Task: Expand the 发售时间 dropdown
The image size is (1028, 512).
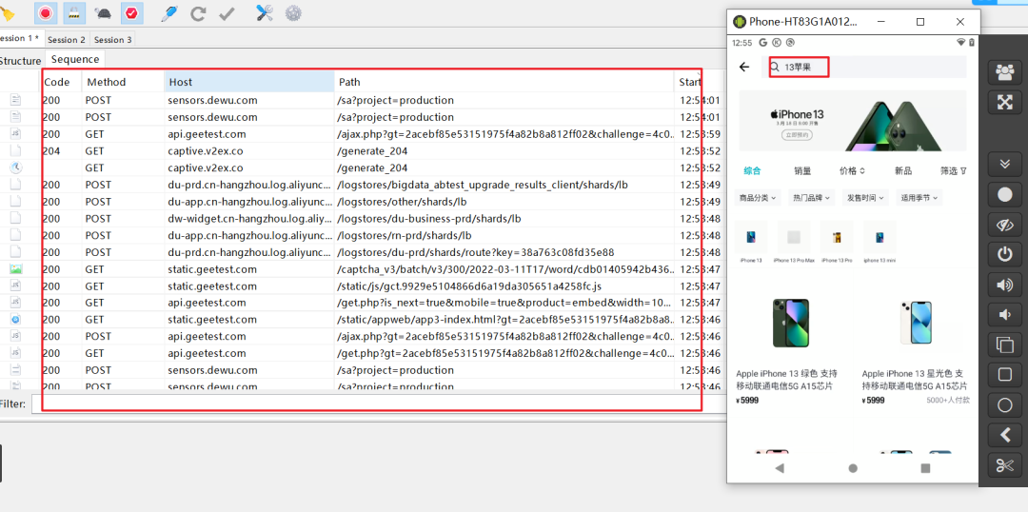Action: 865,197
